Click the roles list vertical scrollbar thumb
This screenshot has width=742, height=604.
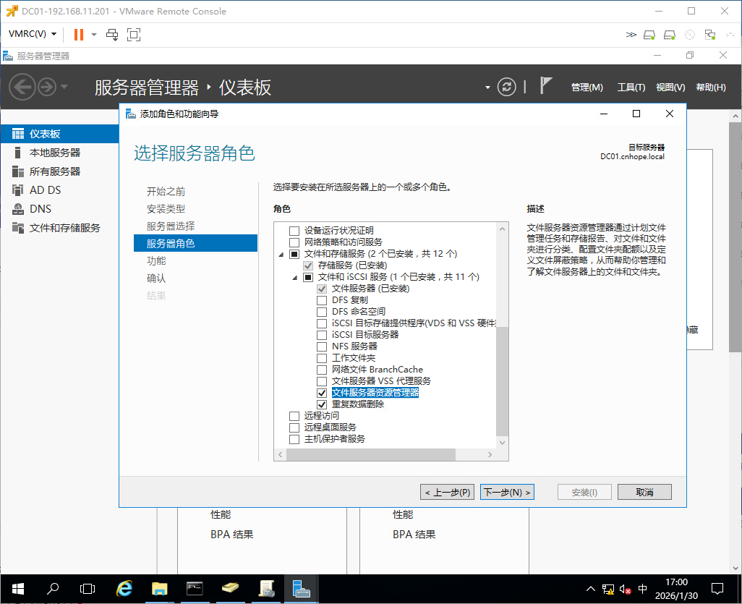click(x=502, y=381)
